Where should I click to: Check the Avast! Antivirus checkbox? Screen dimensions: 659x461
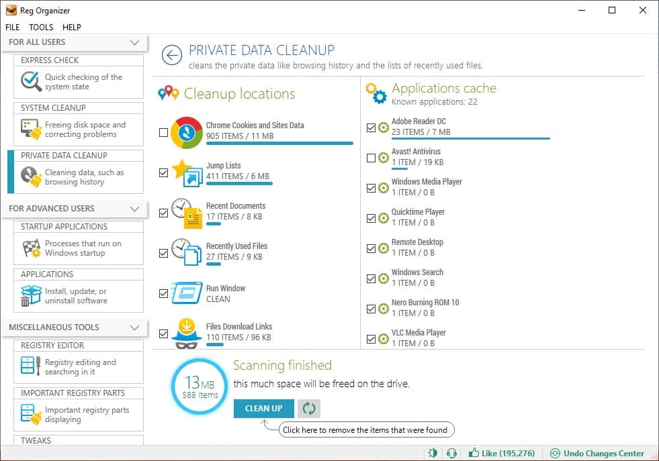pyautogui.click(x=371, y=158)
